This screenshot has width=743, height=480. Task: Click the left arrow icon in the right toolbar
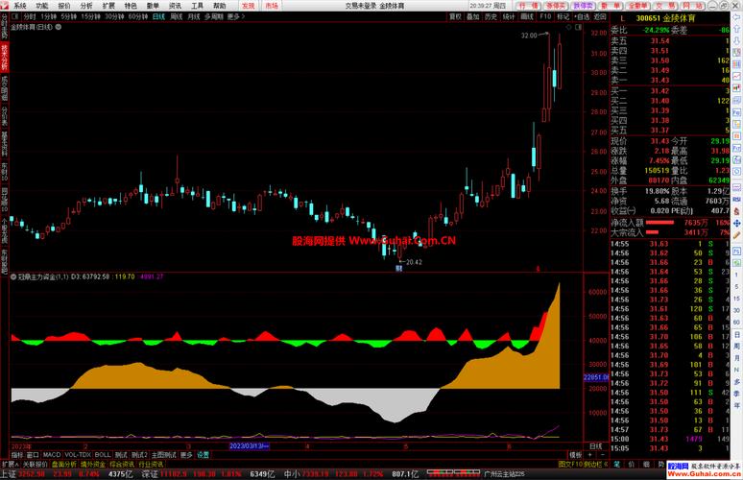tap(737, 16)
